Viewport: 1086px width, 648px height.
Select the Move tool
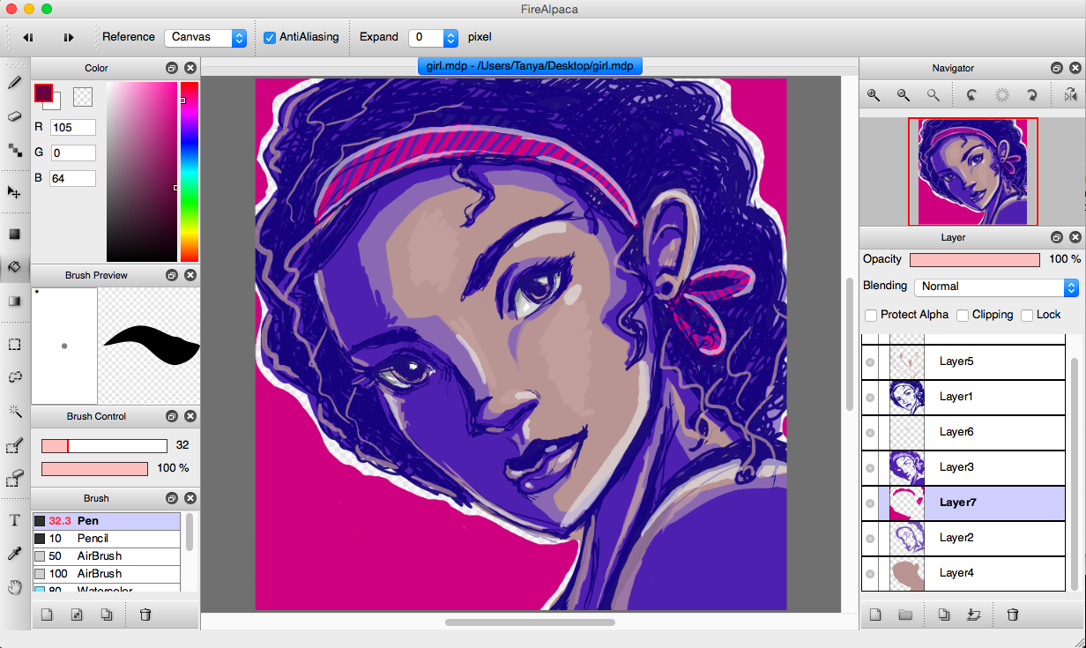click(14, 191)
